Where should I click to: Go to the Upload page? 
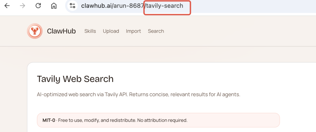coord(111,31)
